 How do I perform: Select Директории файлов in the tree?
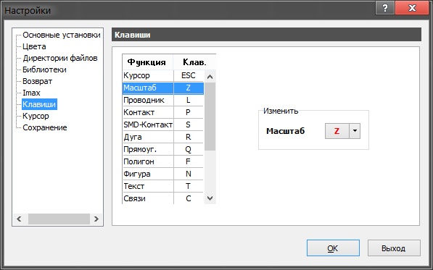pyautogui.click(x=60, y=58)
